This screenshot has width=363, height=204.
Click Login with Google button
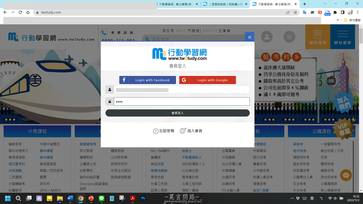tap(207, 80)
